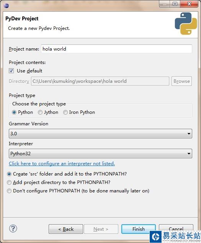This screenshot has height=243, width=201.
Task: Toggle the Use default checkbox
Action: pos(11,71)
